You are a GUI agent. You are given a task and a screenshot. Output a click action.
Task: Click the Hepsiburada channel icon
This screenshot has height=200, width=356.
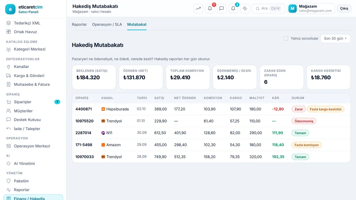click(103, 109)
